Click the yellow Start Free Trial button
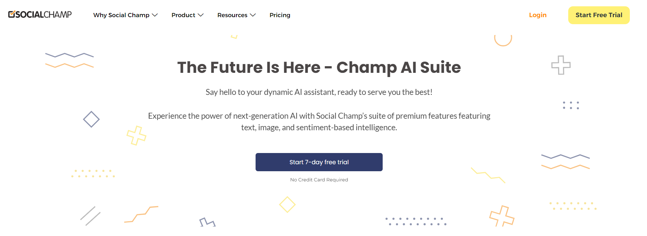The image size is (647, 236). point(599,15)
